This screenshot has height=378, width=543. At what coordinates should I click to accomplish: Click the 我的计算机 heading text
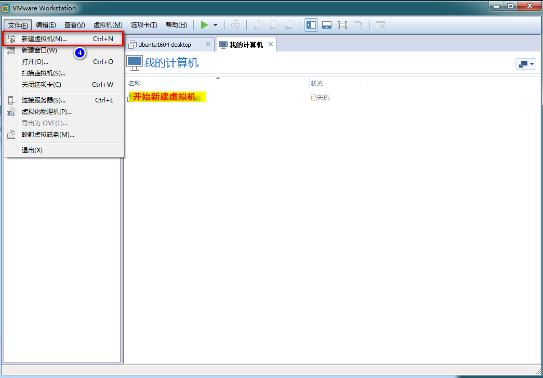tap(171, 63)
